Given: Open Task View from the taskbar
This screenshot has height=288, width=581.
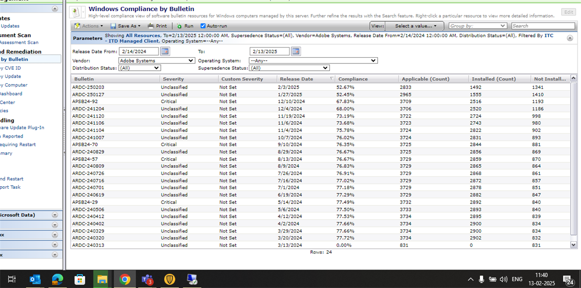Looking at the screenshot, I should point(12,279).
